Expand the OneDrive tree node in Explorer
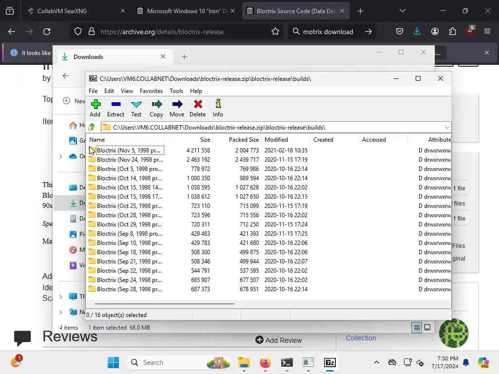499x374 pixels. click(61, 156)
